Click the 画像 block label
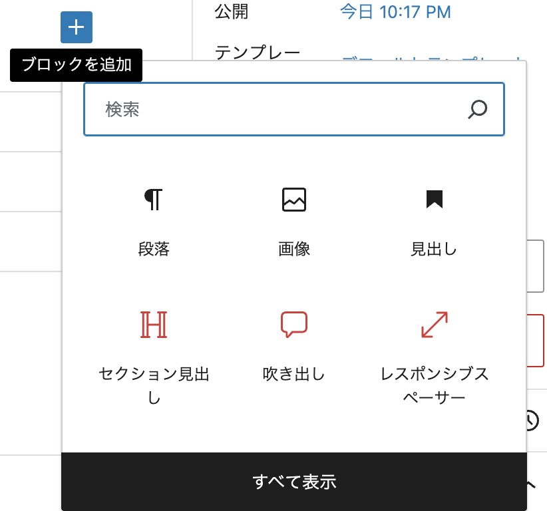547x511 pixels. point(294,250)
